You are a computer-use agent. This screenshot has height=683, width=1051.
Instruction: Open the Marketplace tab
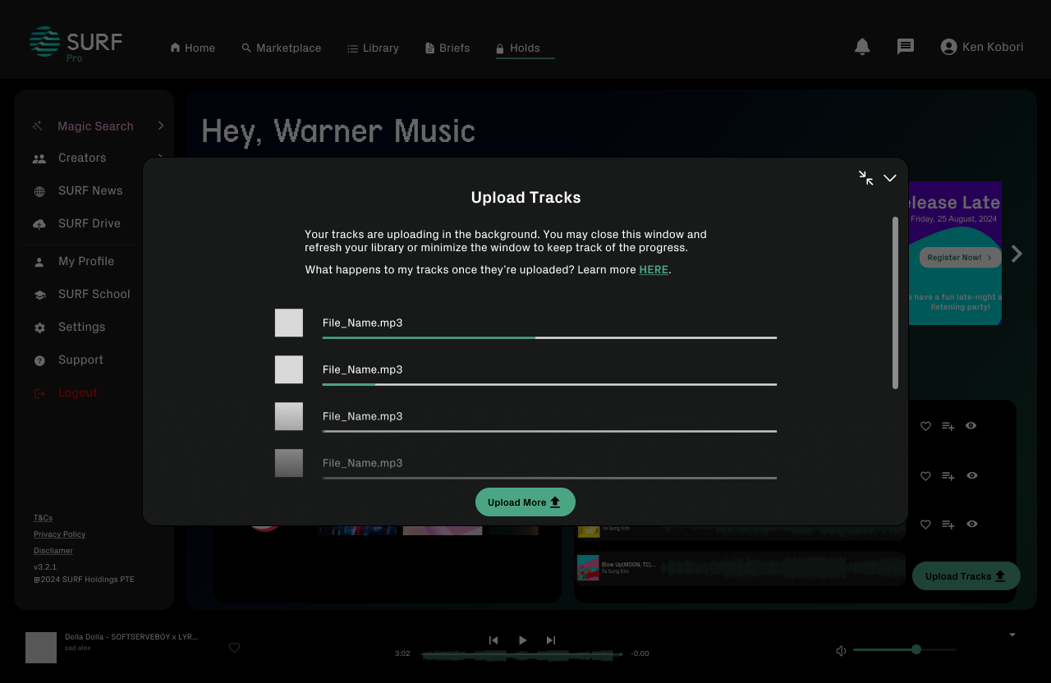coord(282,48)
